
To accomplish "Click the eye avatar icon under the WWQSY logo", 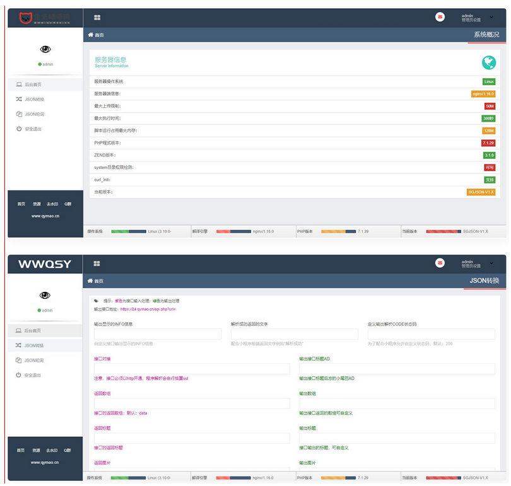I will pyautogui.click(x=45, y=295).
